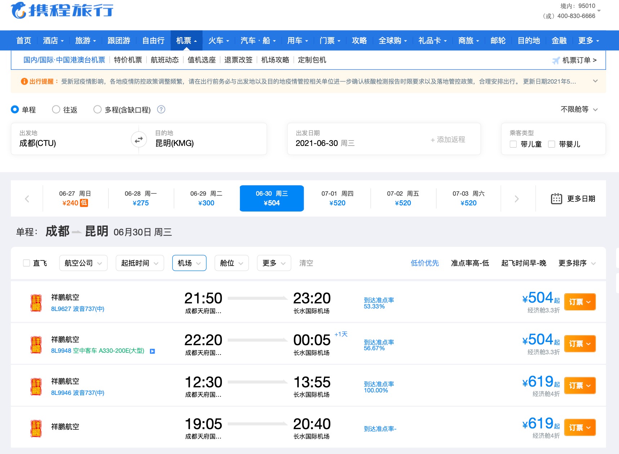Open the 更多 filter dropdown
Viewport: 619px width, 454px height.
(274, 263)
